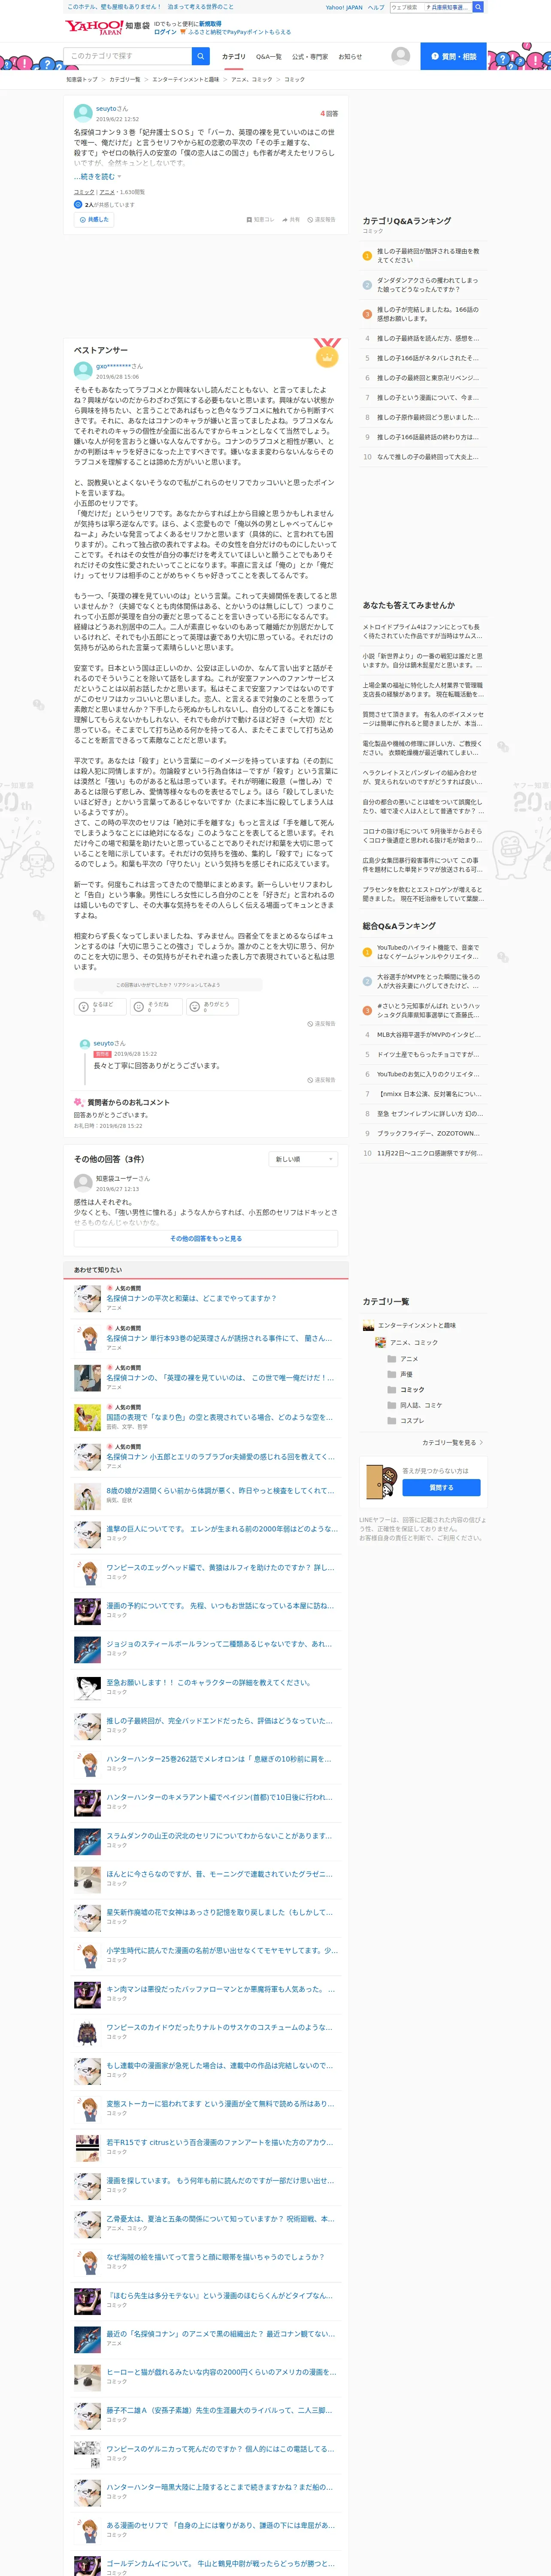Open seuyto profile avatar on question
Image resolution: width=551 pixels, height=2576 pixels.
coord(83,113)
